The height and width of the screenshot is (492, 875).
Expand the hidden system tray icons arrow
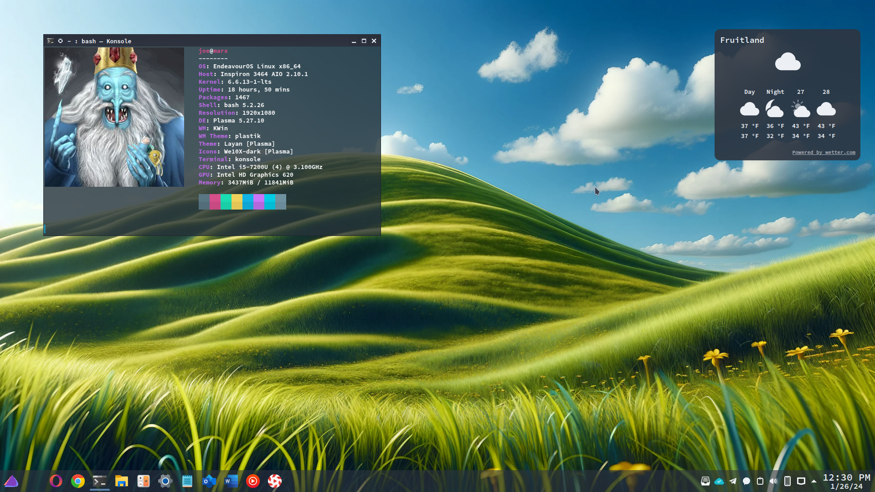click(x=814, y=481)
